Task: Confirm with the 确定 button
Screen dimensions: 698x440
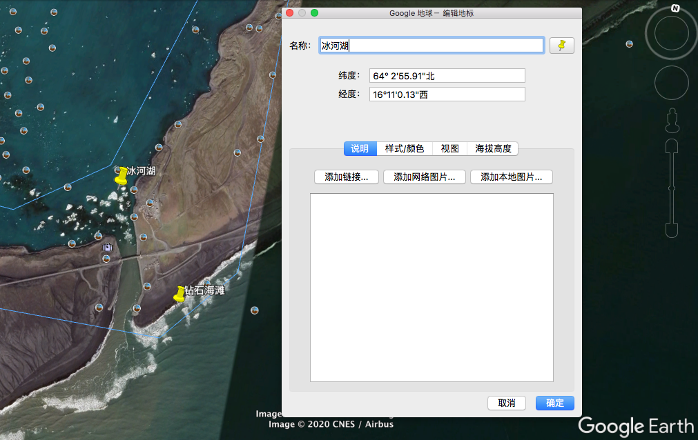Action: pos(554,403)
